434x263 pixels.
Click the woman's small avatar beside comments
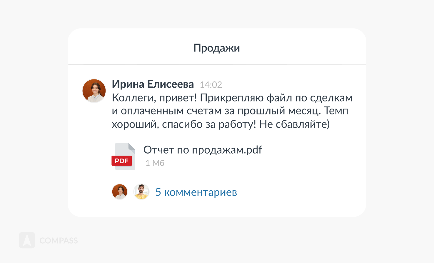(120, 192)
